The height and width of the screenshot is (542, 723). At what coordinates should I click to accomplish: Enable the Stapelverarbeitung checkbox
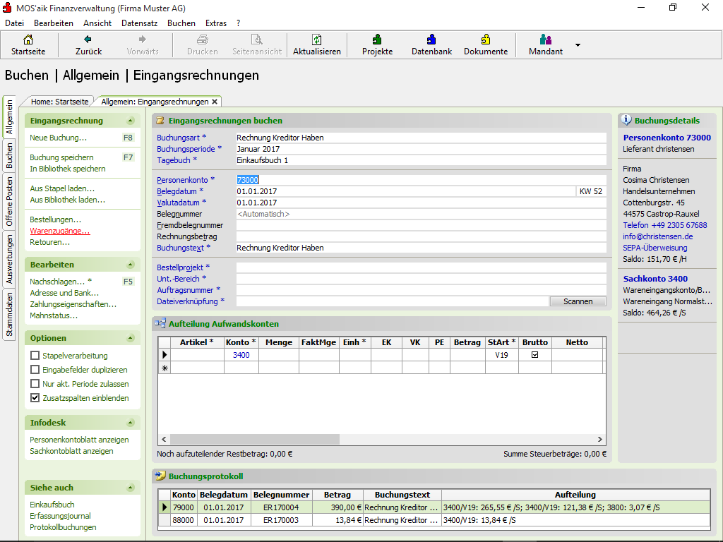point(35,356)
